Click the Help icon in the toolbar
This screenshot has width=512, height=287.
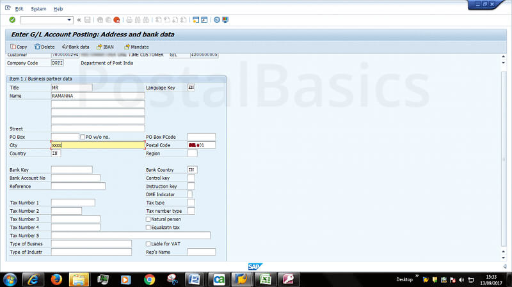(217, 20)
